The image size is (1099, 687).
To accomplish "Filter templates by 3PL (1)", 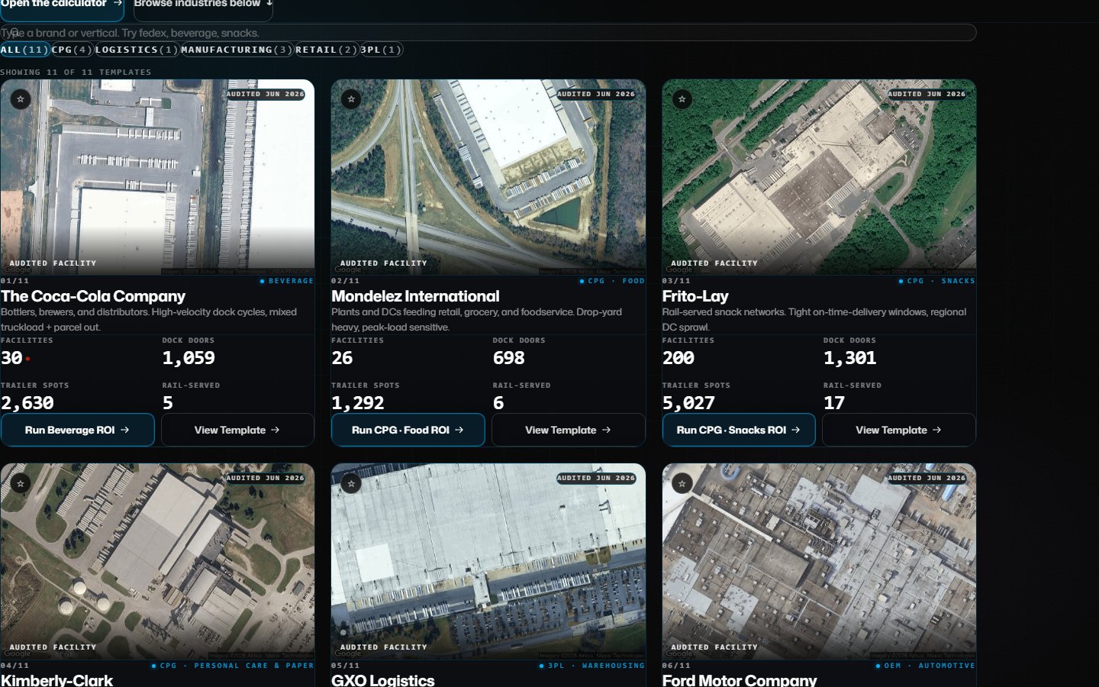I will 381,50.
